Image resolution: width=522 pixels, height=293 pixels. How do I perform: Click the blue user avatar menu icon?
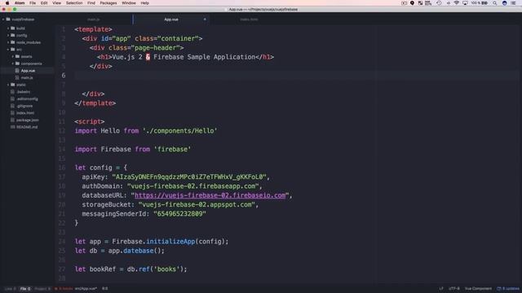(504, 3)
